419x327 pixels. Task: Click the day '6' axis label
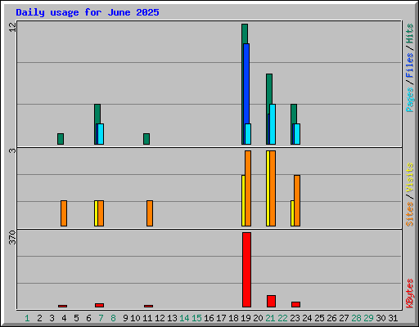(x=88, y=318)
